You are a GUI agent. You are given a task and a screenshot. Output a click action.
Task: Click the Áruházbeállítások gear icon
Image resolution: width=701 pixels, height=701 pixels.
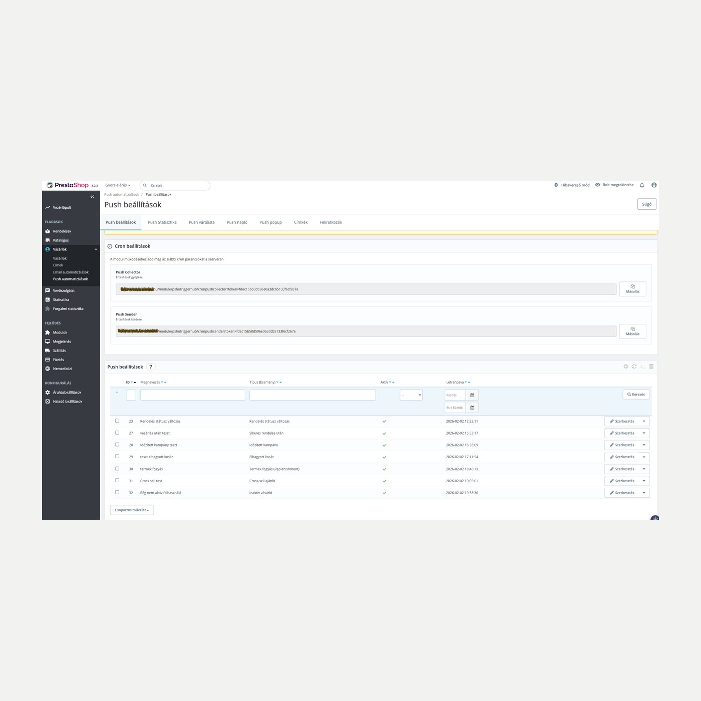[48, 393]
